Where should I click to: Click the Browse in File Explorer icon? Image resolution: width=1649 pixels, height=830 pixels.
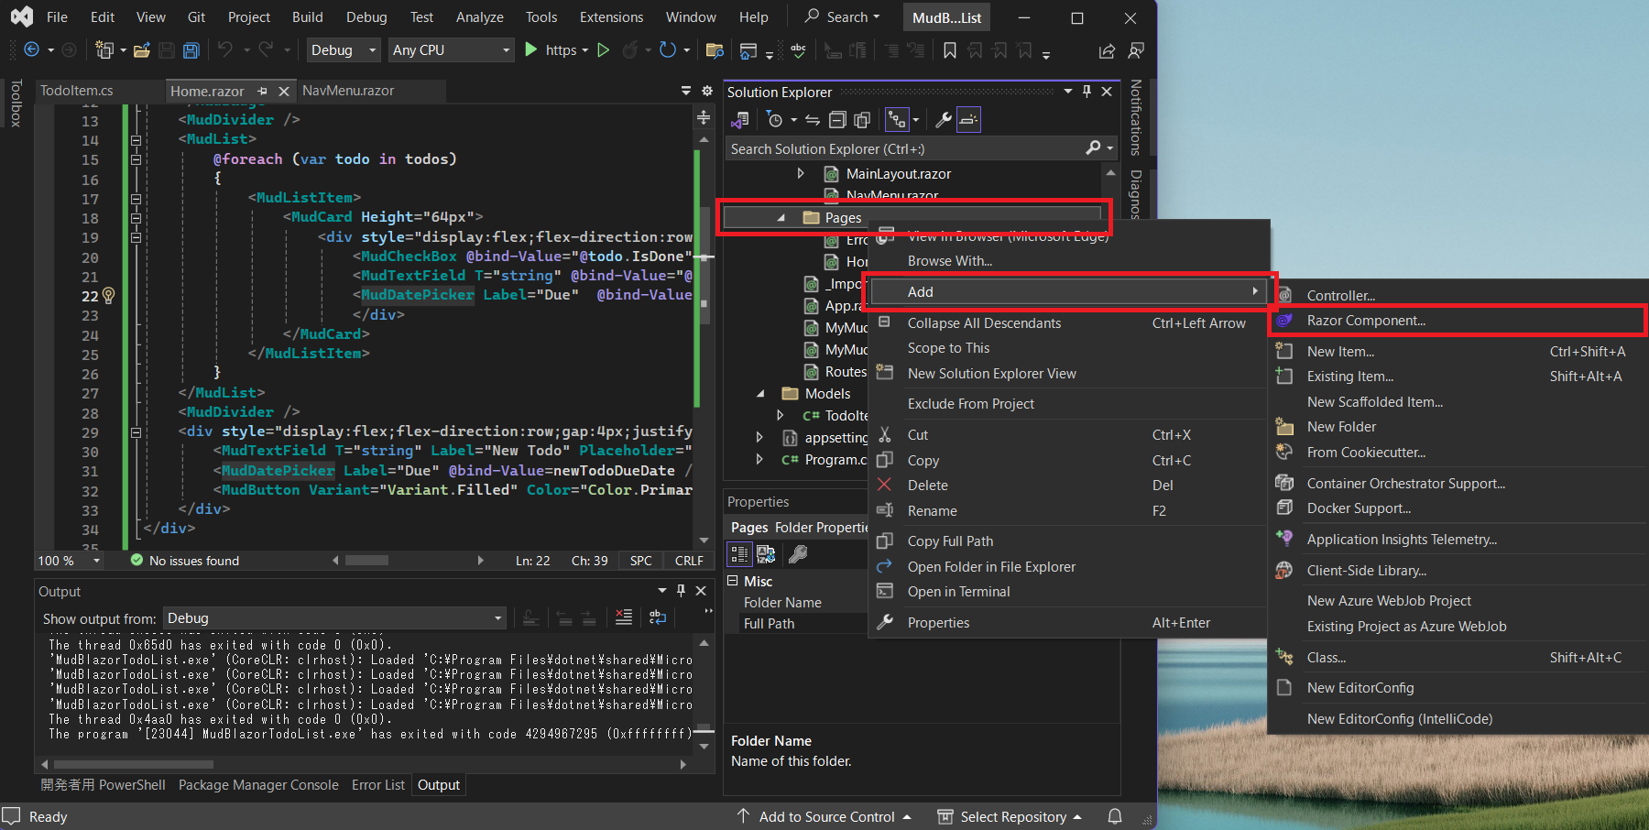point(715,50)
